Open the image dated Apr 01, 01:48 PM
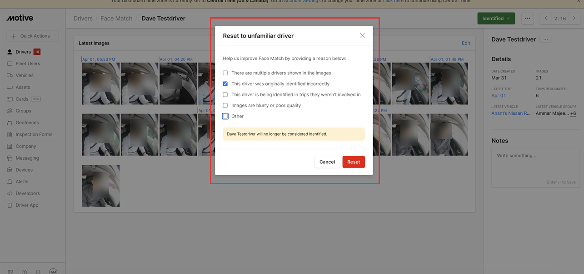 pyautogui.click(x=449, y=84)
